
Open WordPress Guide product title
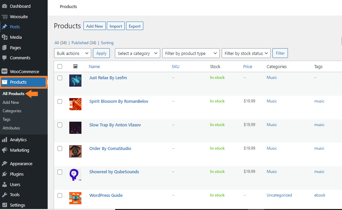[x=106, y=195]
